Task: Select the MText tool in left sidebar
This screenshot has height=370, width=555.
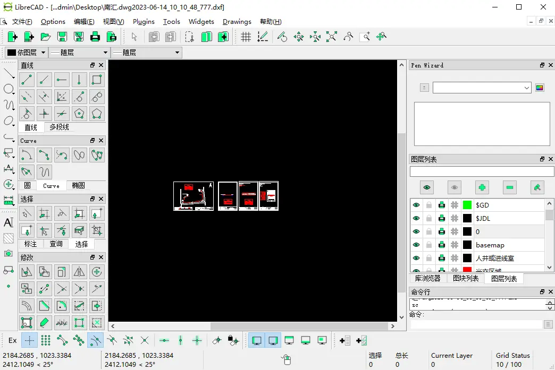Action: click(9, 222)
